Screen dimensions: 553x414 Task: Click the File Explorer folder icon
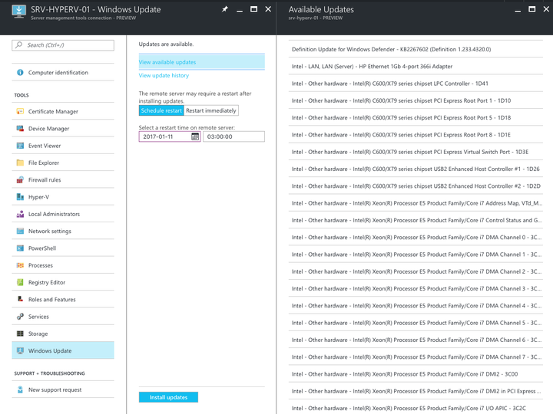coord(20,163)
